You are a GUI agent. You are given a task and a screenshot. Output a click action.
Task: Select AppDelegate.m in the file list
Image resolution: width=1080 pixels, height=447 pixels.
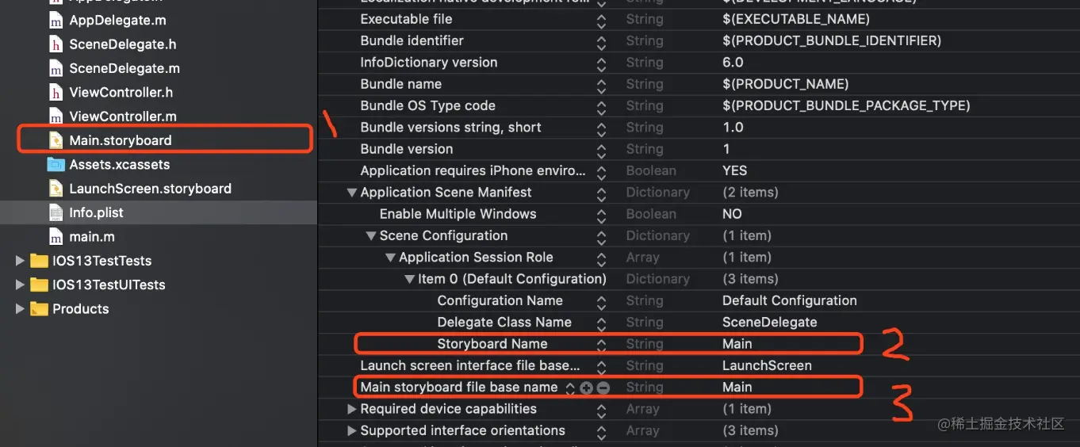117,21
